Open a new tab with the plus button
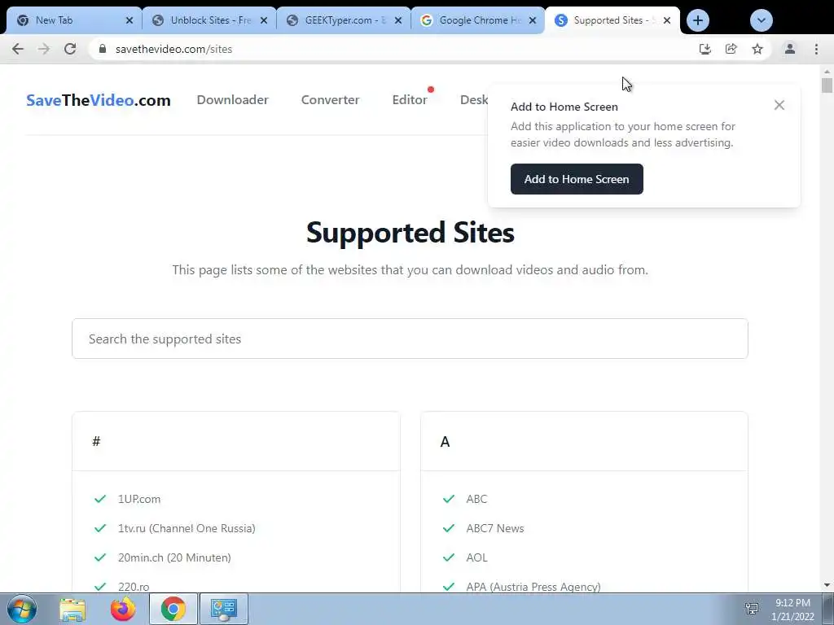Viewport: 834px width, 625px height. pyautogui.click(x=698, y=20)
